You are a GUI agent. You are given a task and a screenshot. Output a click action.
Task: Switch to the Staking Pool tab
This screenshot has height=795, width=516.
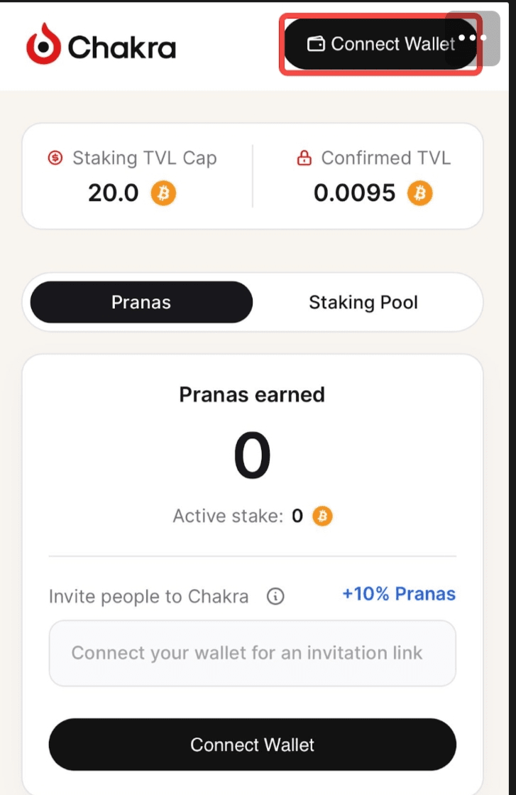tap(363, 303)
